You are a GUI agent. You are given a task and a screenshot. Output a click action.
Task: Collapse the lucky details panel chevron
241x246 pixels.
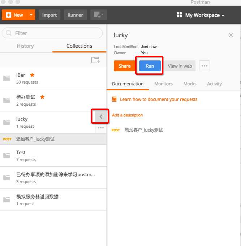pos(101,116)
